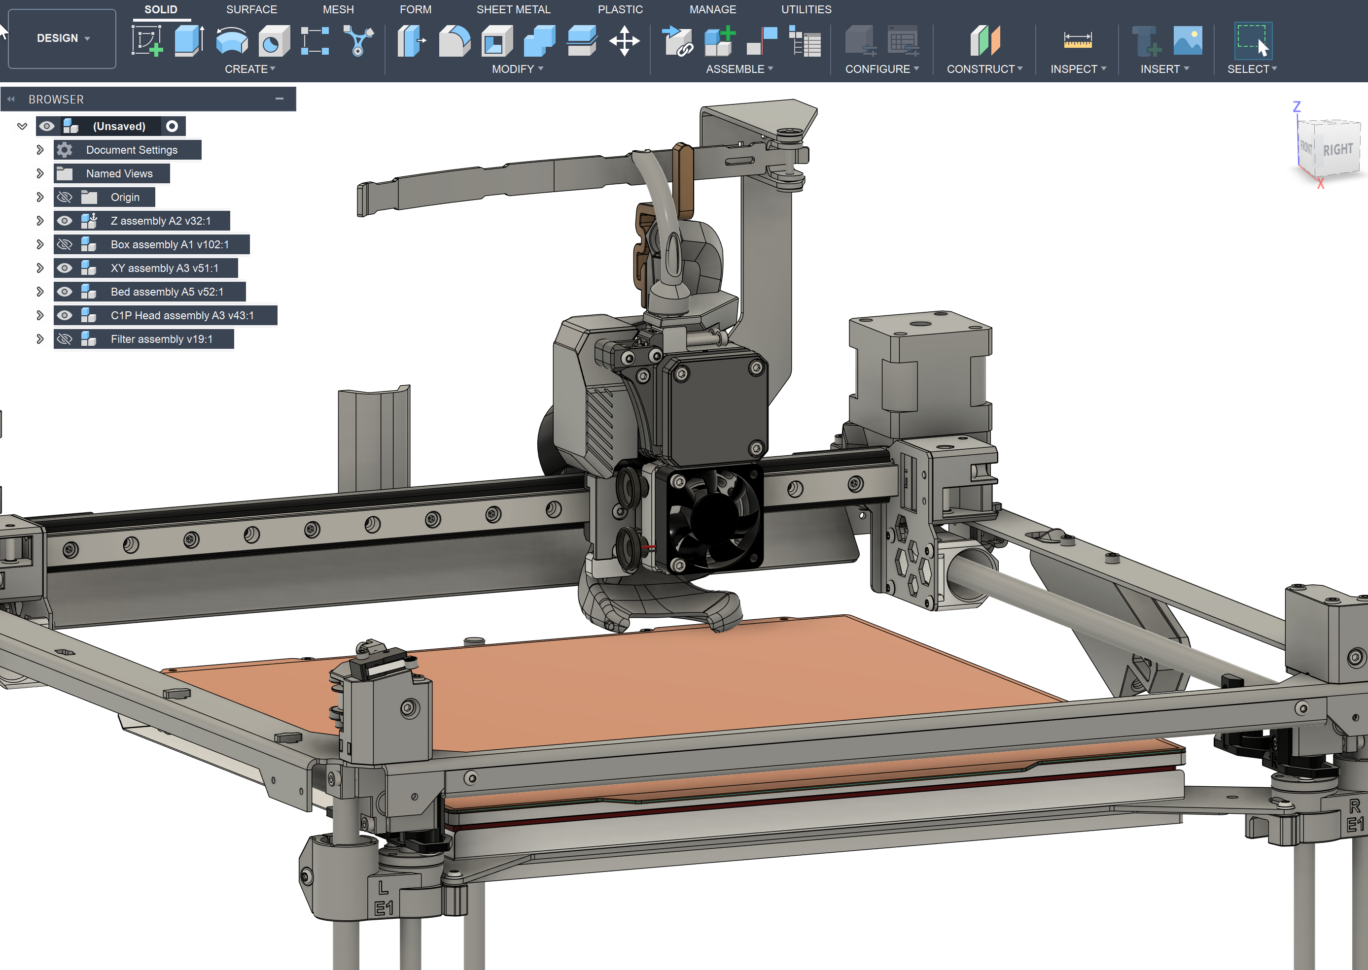Click the Joint icon in Assemble
1368x970 pixels.
[x=762, y=40]
